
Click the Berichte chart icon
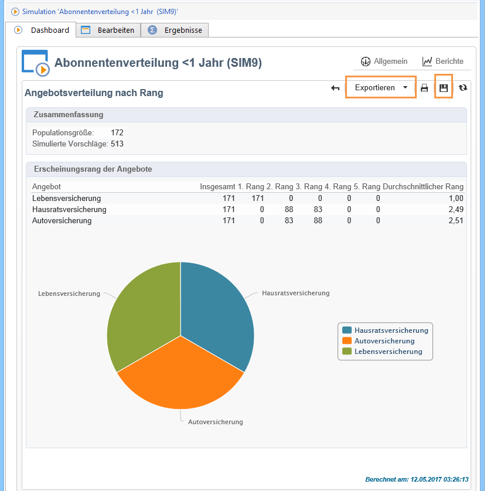tap(427, 62)
